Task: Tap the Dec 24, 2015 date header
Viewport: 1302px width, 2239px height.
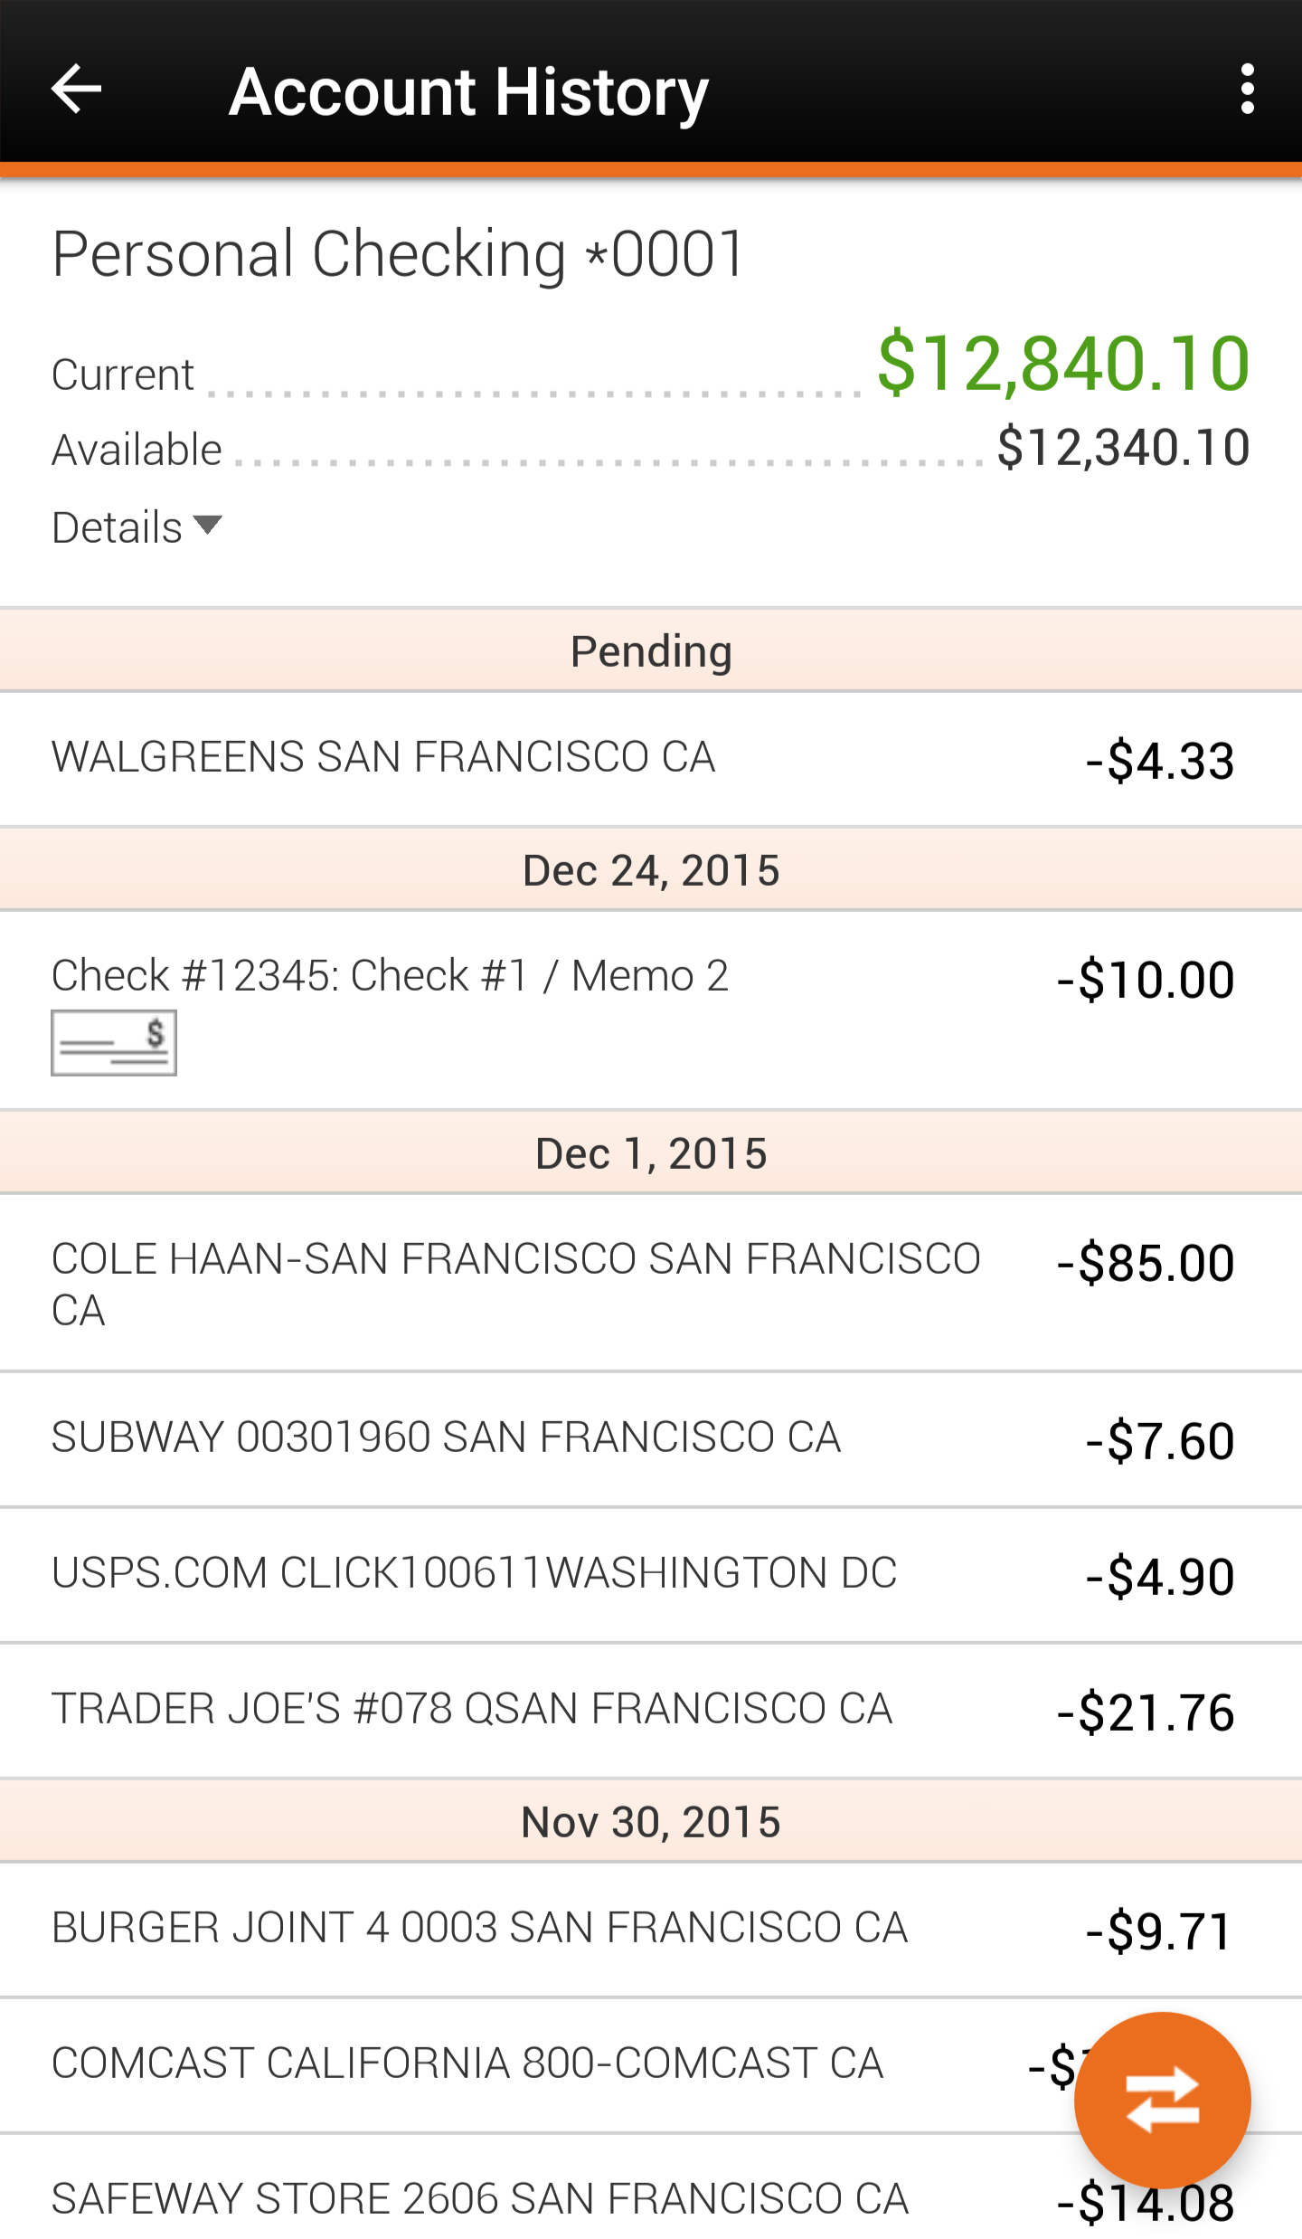Action: pos(651,869)
